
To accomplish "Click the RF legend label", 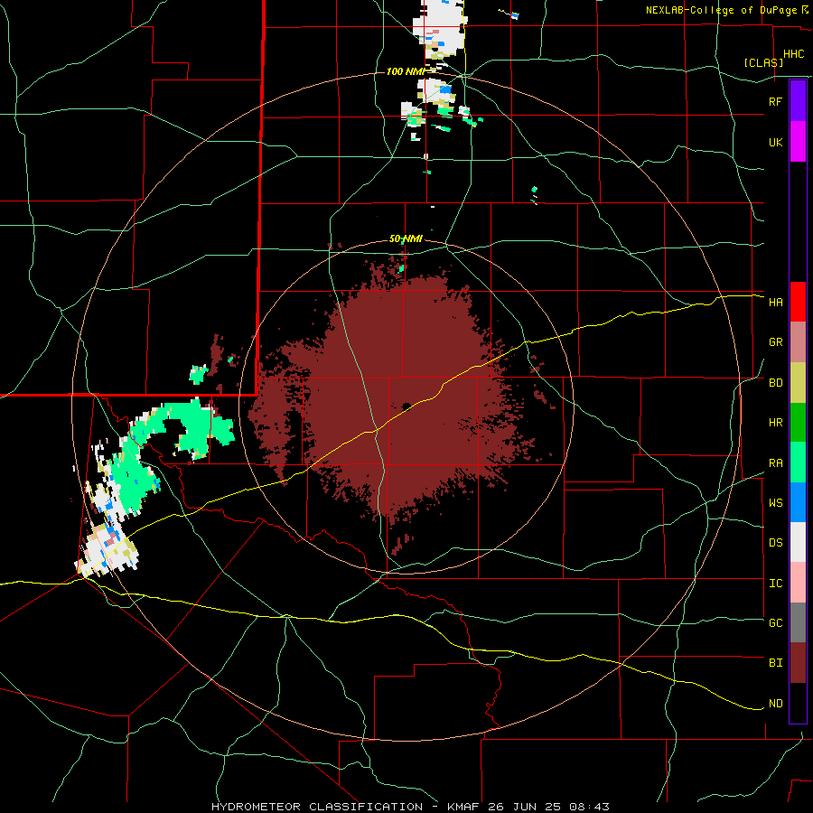I will 775,101.
